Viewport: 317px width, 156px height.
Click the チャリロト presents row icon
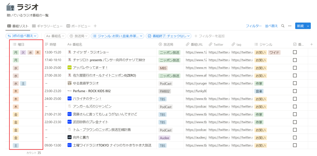coord(69,60)
